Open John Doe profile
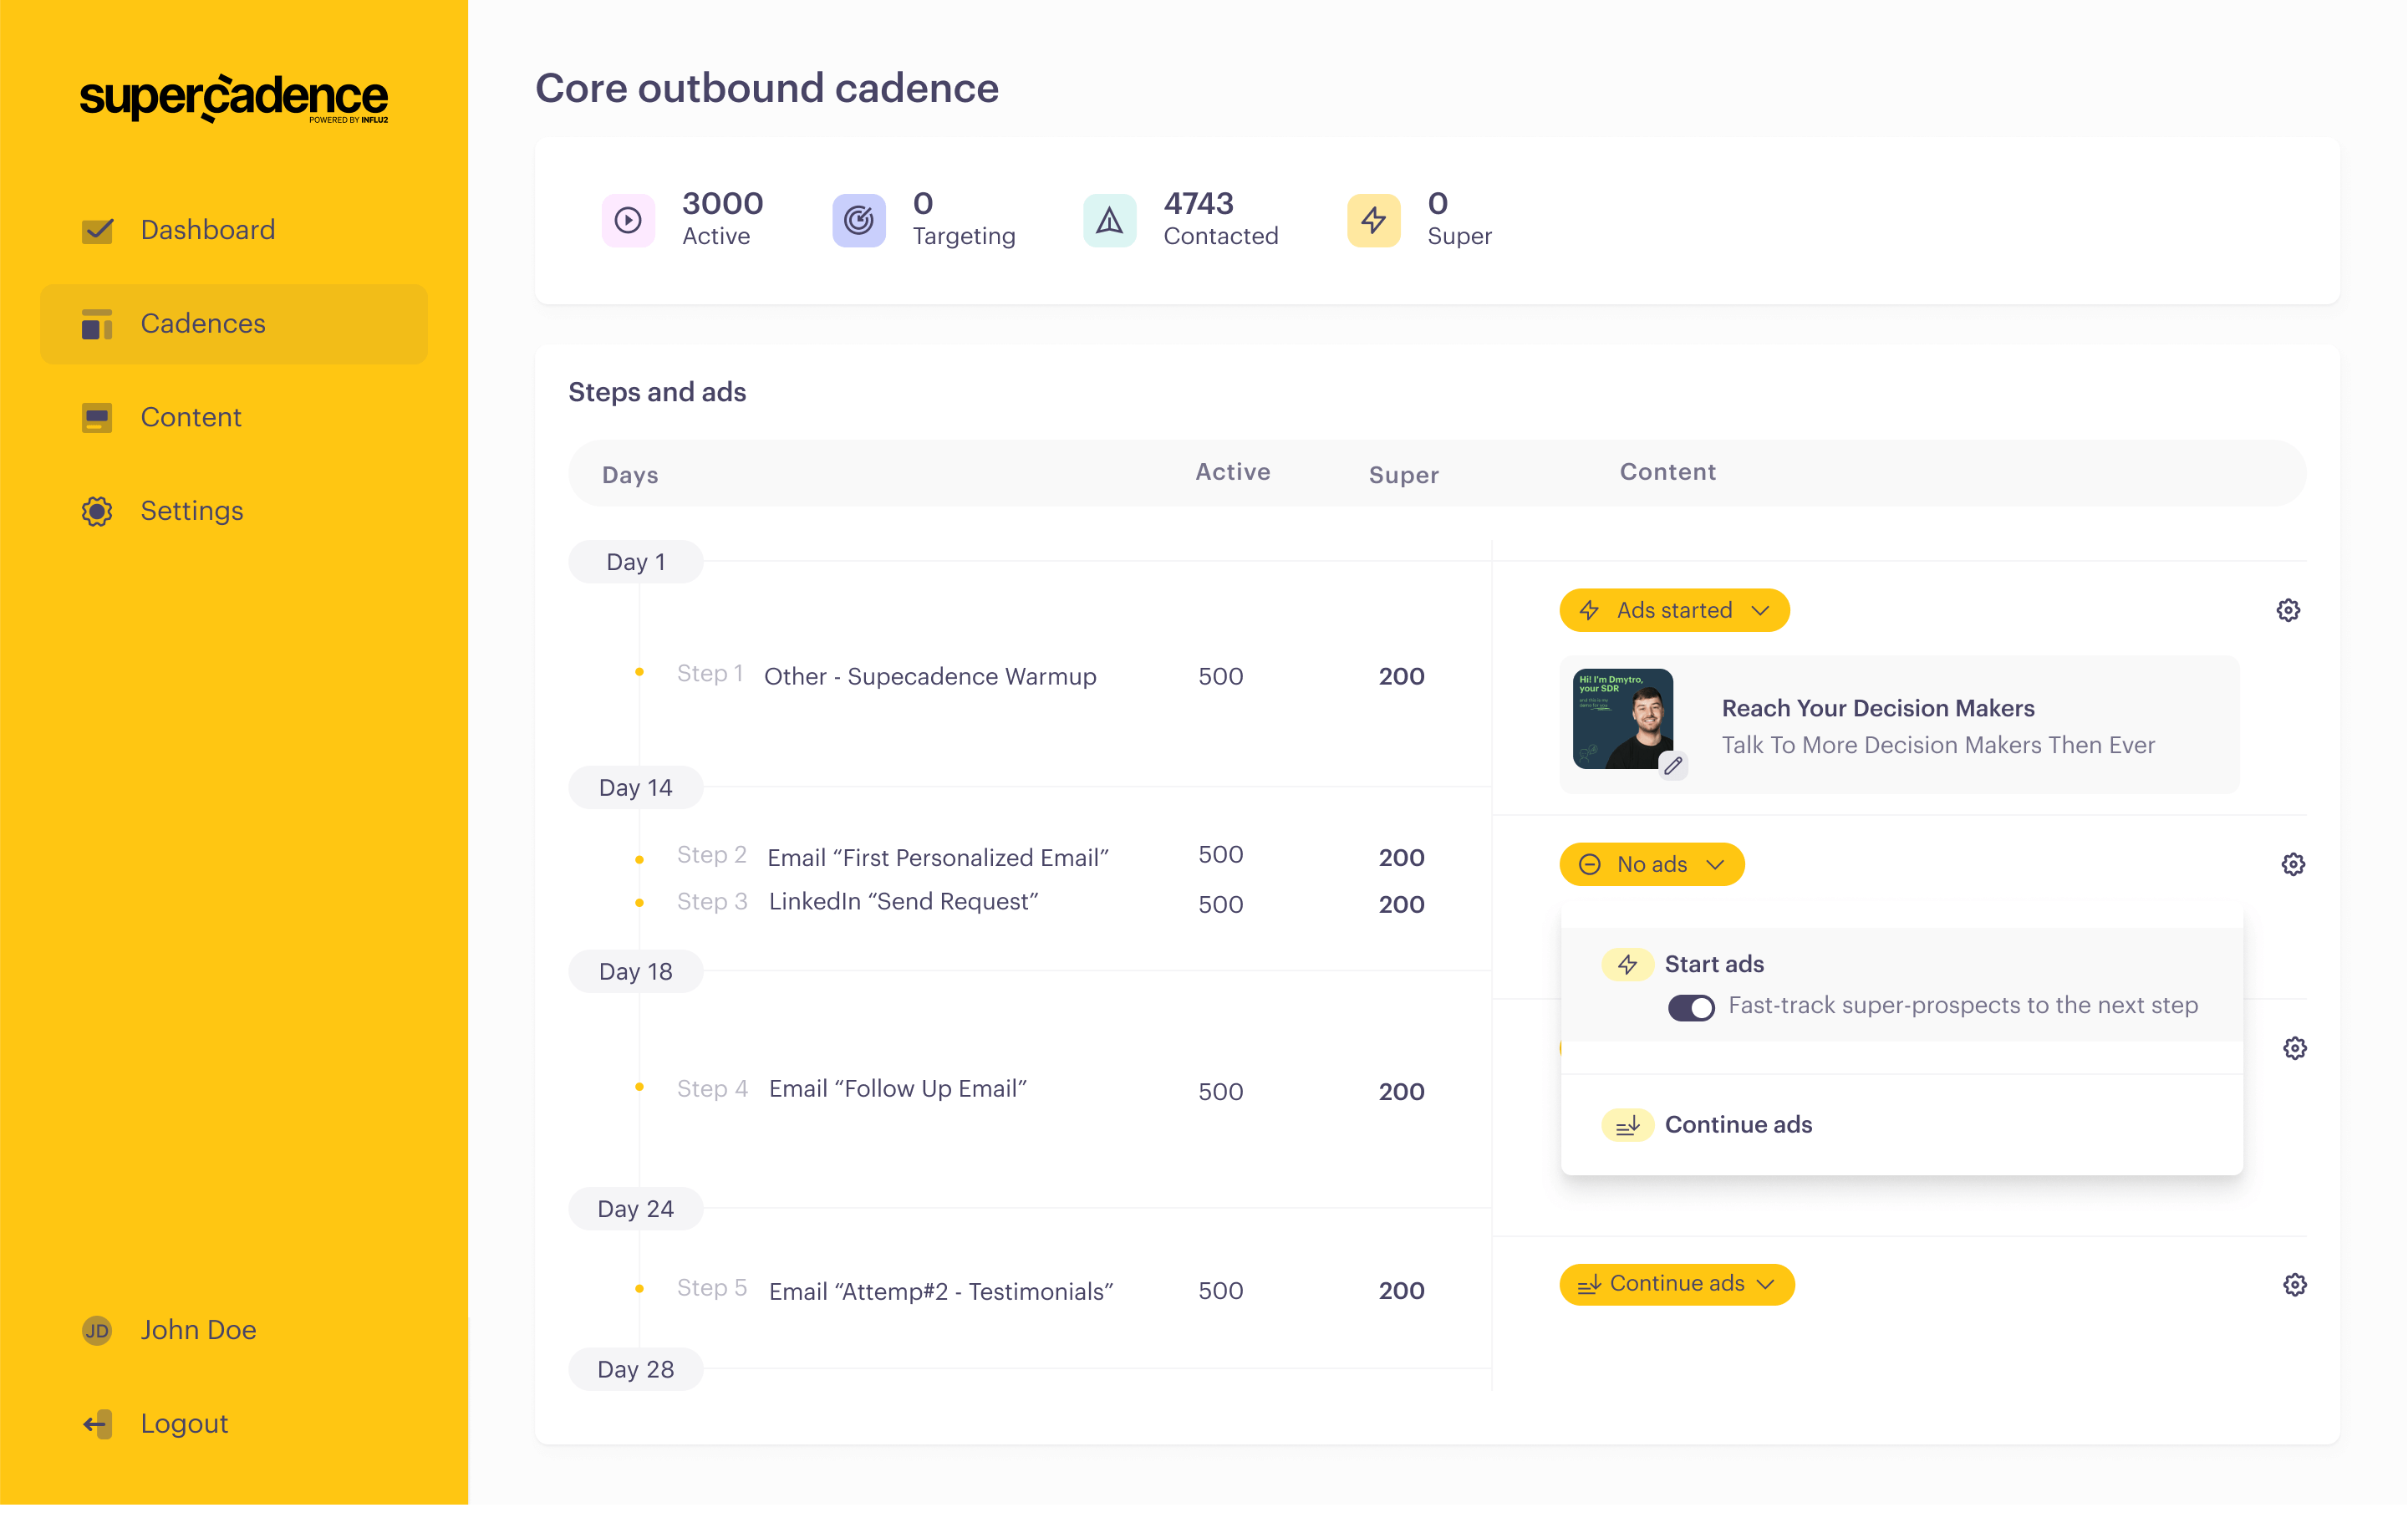The image size is (2408, 1523). coord(198,1330)
